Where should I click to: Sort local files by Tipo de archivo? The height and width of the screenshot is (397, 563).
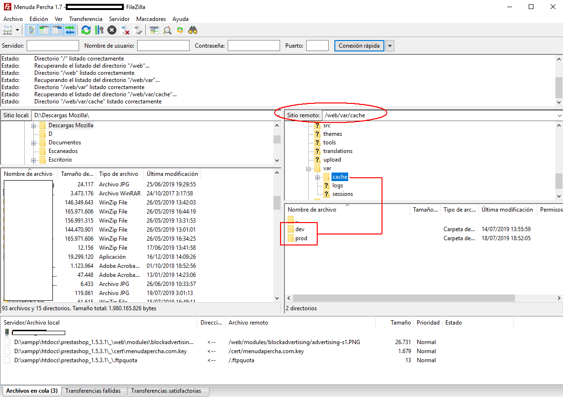[119, 174]
